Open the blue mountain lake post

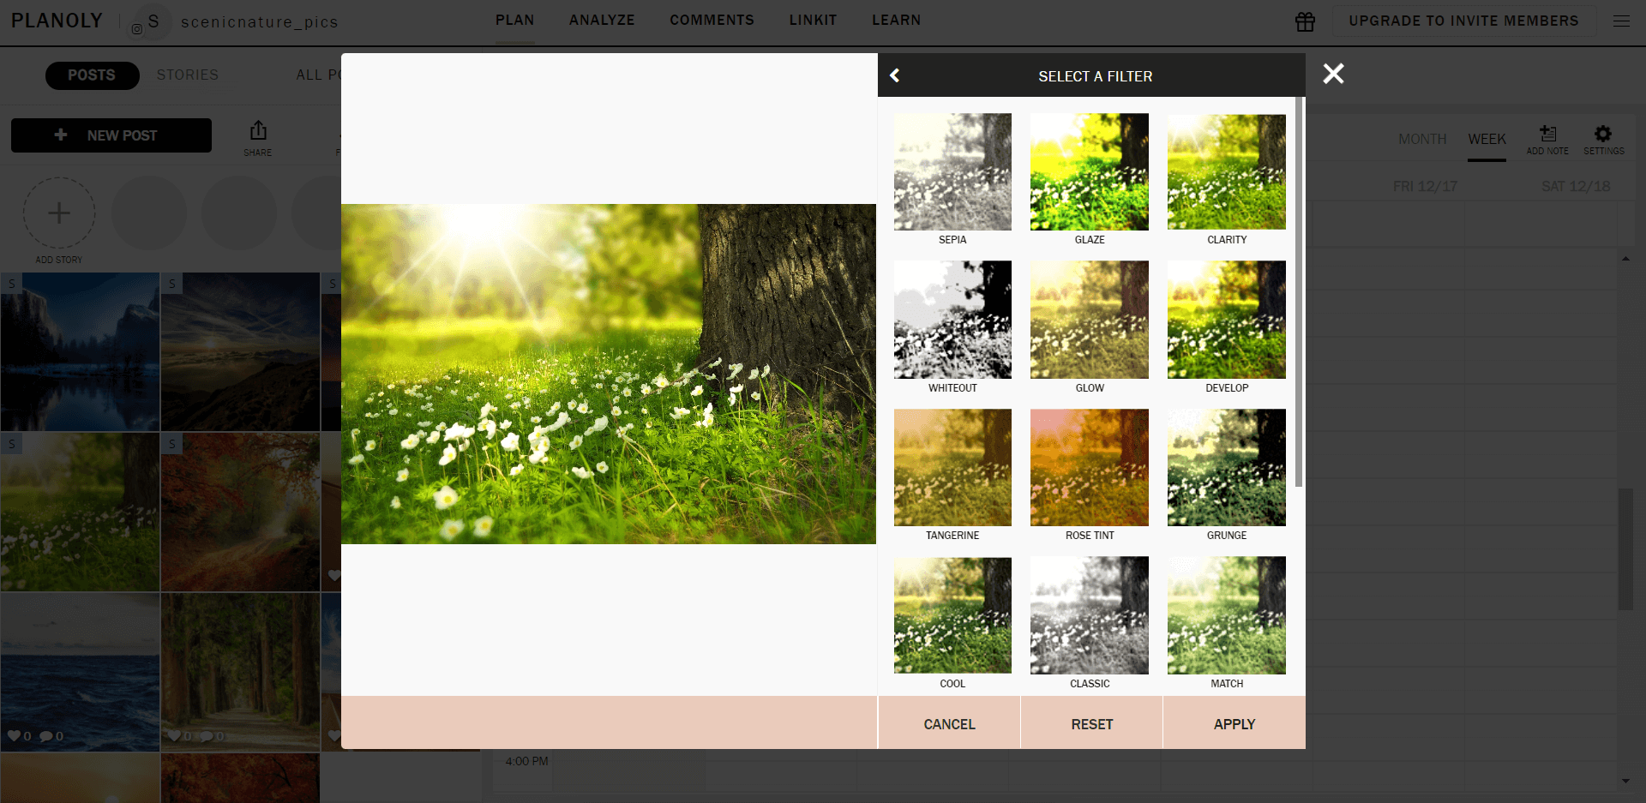click(80, 351)
